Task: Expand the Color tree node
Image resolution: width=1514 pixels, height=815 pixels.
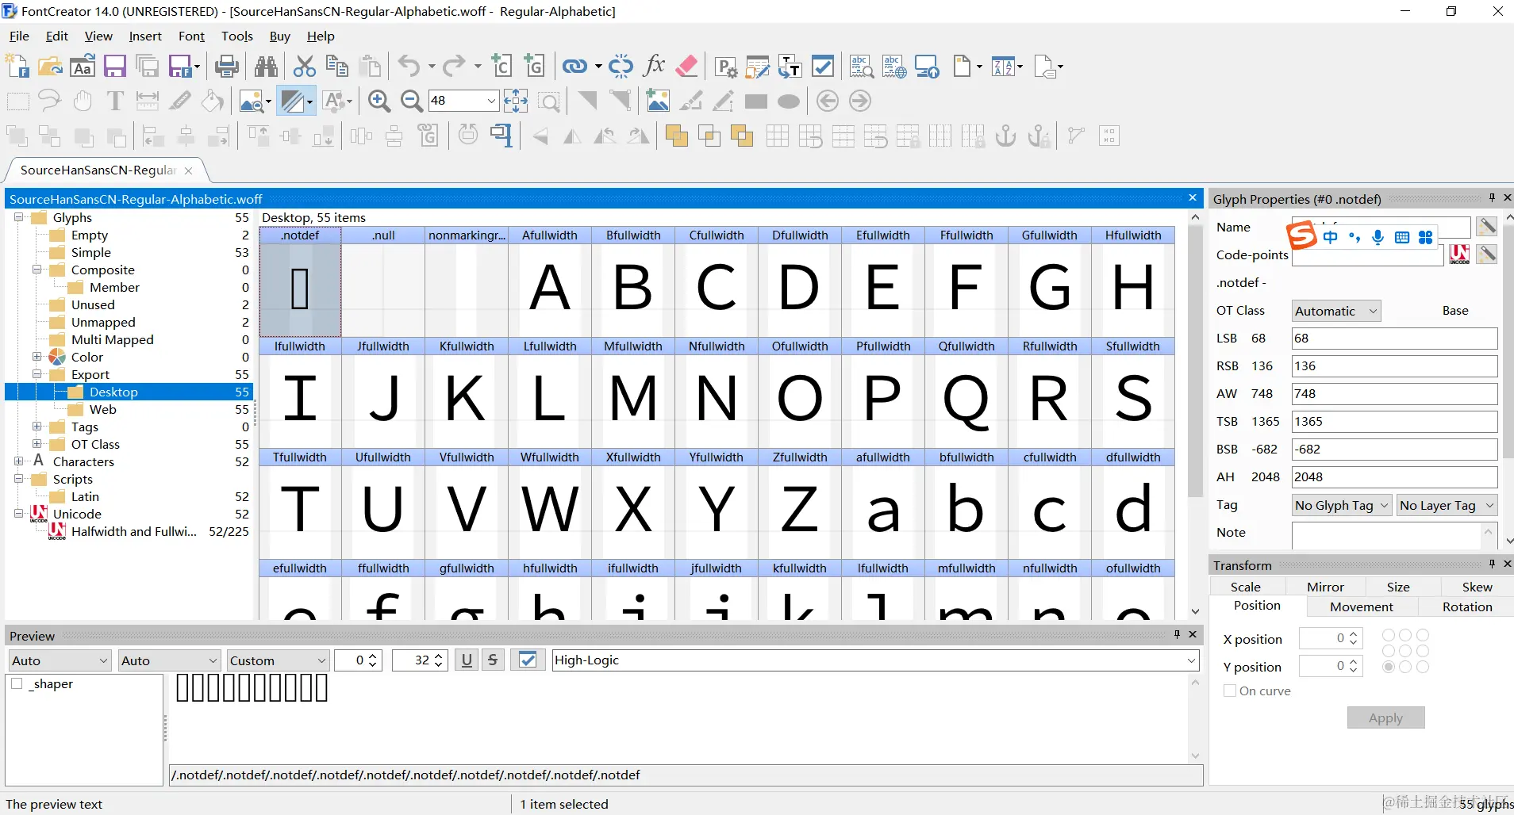Action: pyautogui.click(x=37, y=357)
